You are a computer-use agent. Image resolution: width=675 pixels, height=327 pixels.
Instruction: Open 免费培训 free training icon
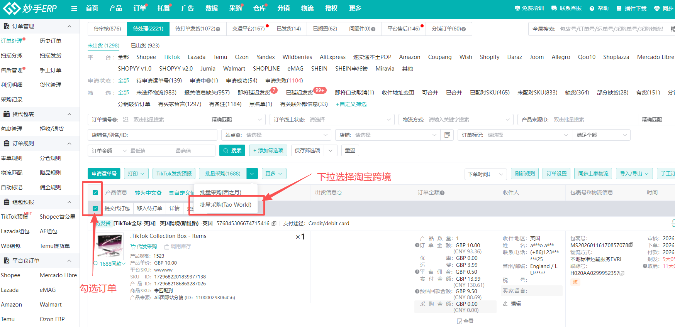click(517, 8)
